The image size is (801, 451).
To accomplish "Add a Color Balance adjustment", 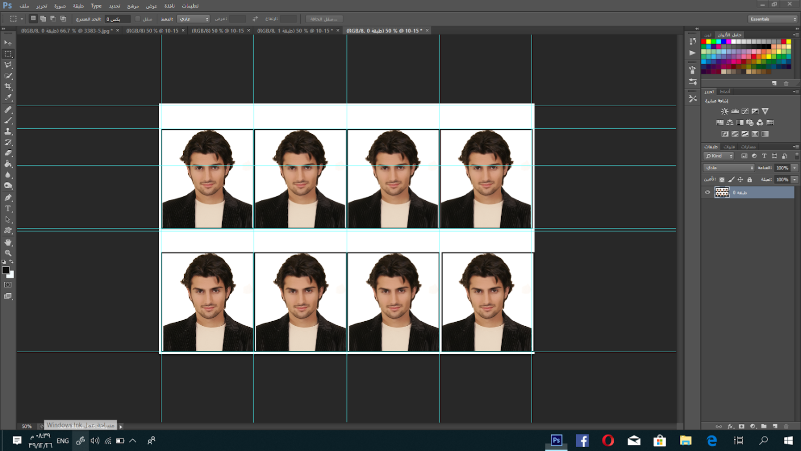I will [x=730, y=122].
